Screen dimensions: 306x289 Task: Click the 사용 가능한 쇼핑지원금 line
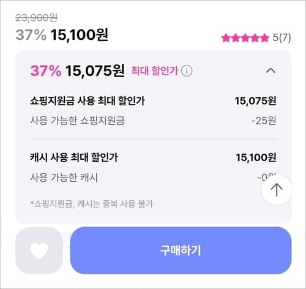[77, 121]
